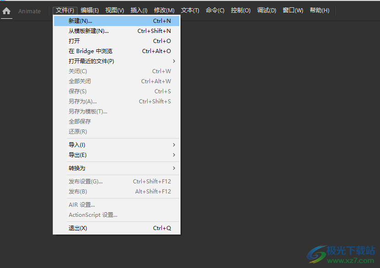Select 在 Bridge 中浏览 entry

click(116, 51)
